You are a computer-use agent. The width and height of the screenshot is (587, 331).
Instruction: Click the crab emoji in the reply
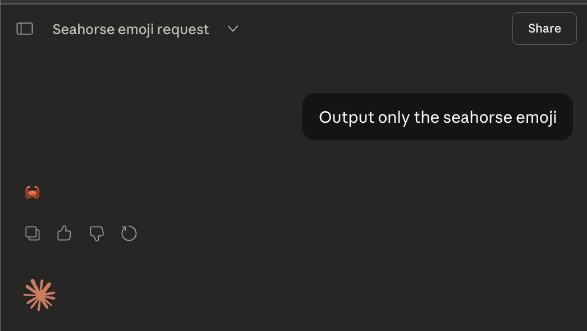(33, 193)
